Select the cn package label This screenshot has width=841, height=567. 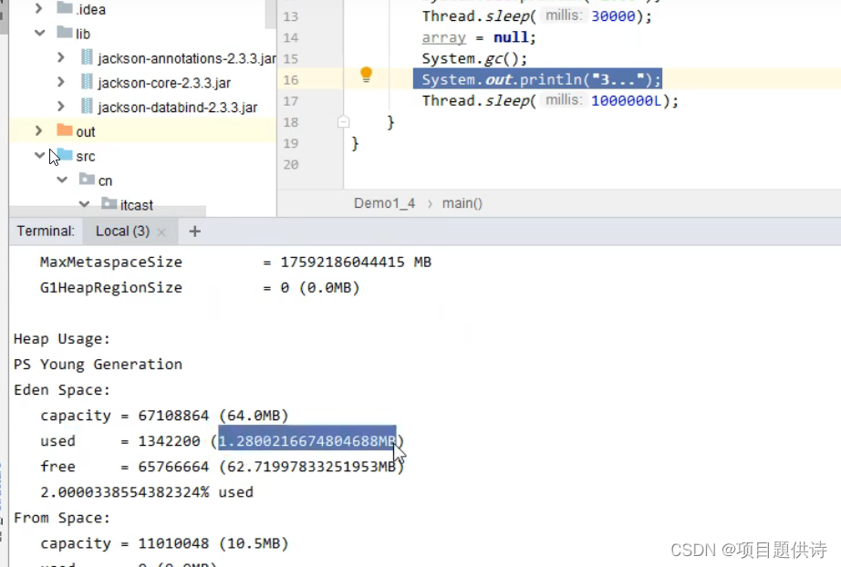[105, 180]
